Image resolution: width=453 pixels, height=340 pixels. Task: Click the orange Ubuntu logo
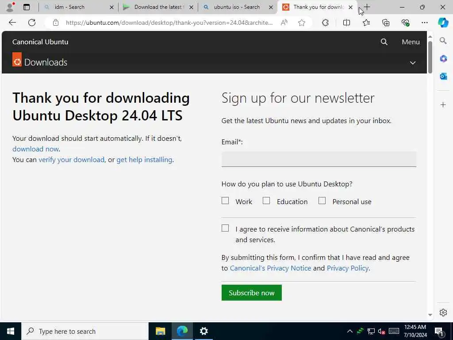point(17,59)
